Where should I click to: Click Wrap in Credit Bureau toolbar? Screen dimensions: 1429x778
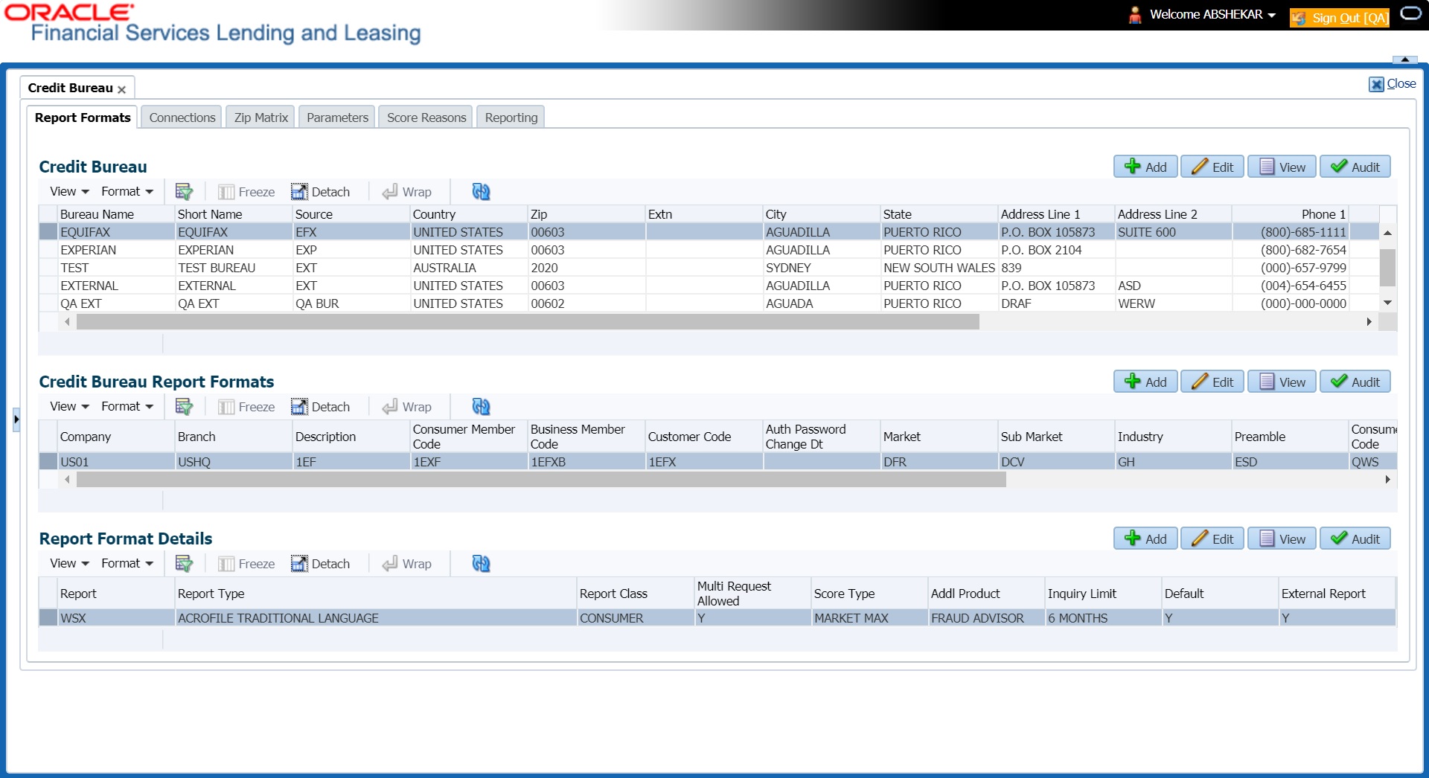pyautogui.click(x=407, y=192)
